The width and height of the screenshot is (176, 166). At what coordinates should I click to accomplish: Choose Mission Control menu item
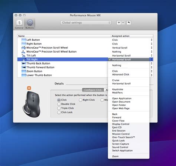click(129, 134)
